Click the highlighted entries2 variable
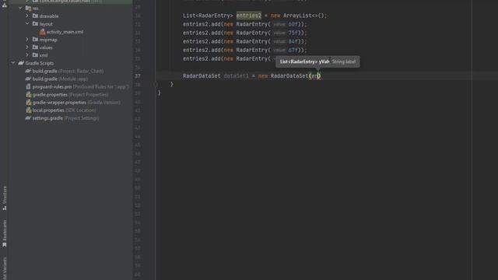 pos(249,16)
